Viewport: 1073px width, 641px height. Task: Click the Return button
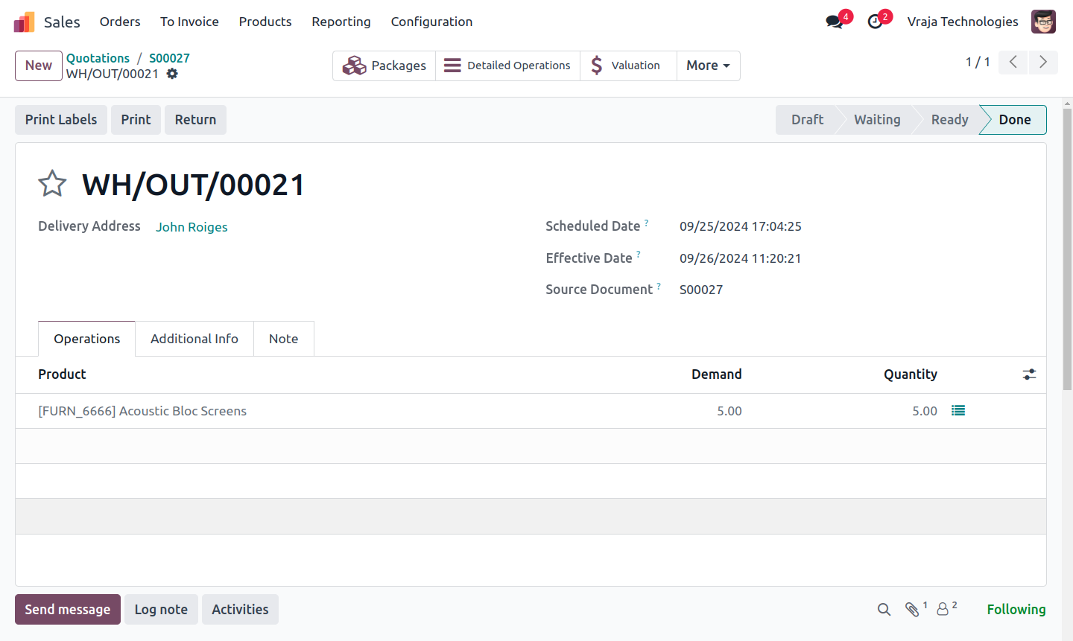tap(195, 120)
